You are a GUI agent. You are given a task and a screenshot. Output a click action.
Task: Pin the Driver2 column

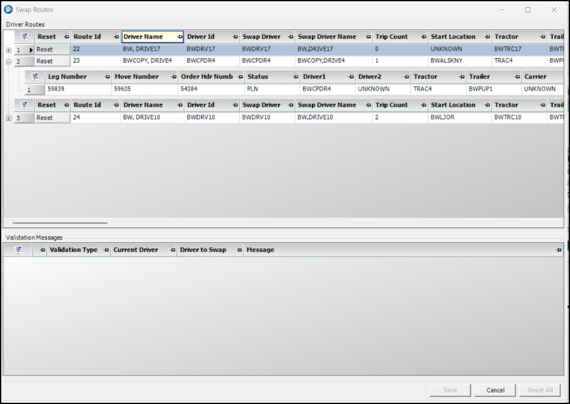pos(407,76)
